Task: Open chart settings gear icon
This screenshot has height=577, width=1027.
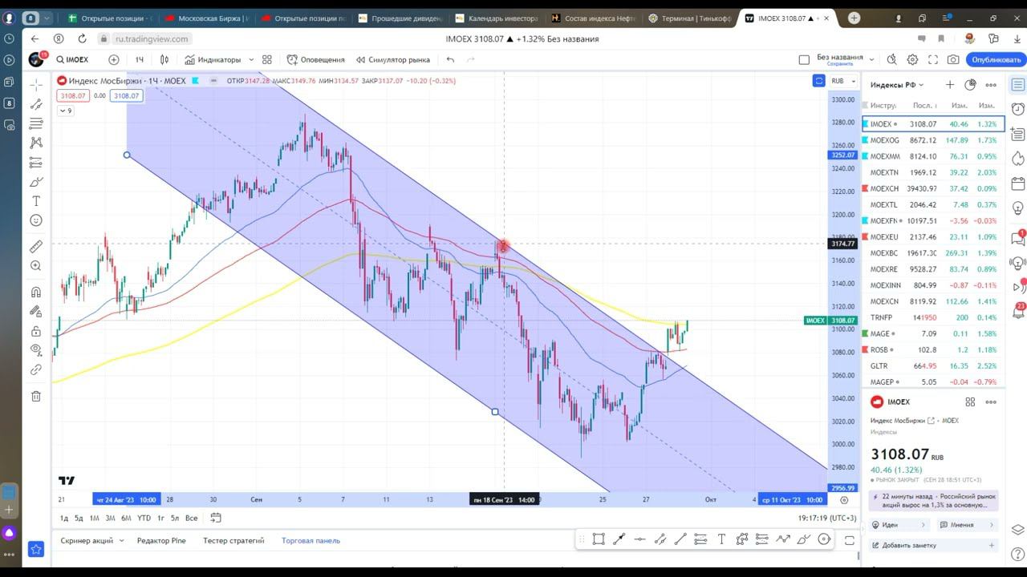Action: click(912, 59)
